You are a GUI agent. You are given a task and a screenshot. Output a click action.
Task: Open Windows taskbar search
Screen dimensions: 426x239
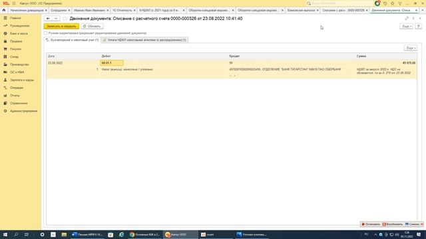tap(16, 234)
